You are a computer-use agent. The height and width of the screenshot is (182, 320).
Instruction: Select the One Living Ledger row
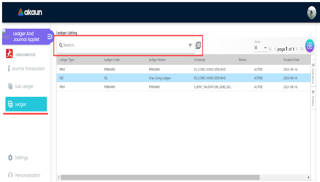pyautogui.click(x=160, y=78)
